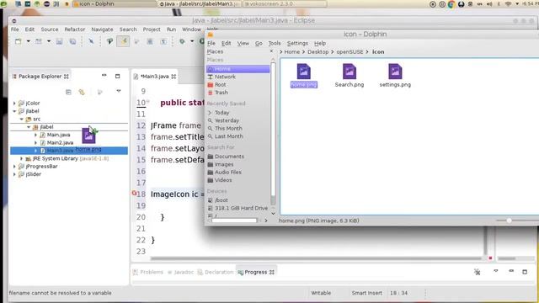Viewport: 539px width, 303px height.
Task: Click the Save All icon in Eclipse toolbar
Action: point(72,41)
